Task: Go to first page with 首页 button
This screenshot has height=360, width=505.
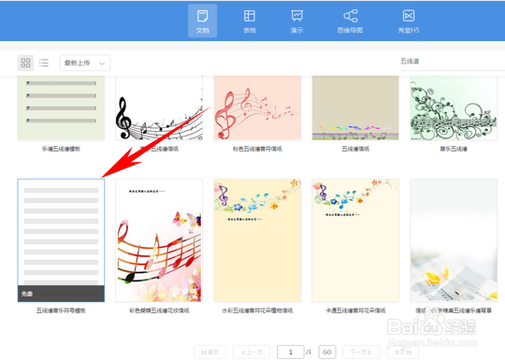Action: pos(209,352)
